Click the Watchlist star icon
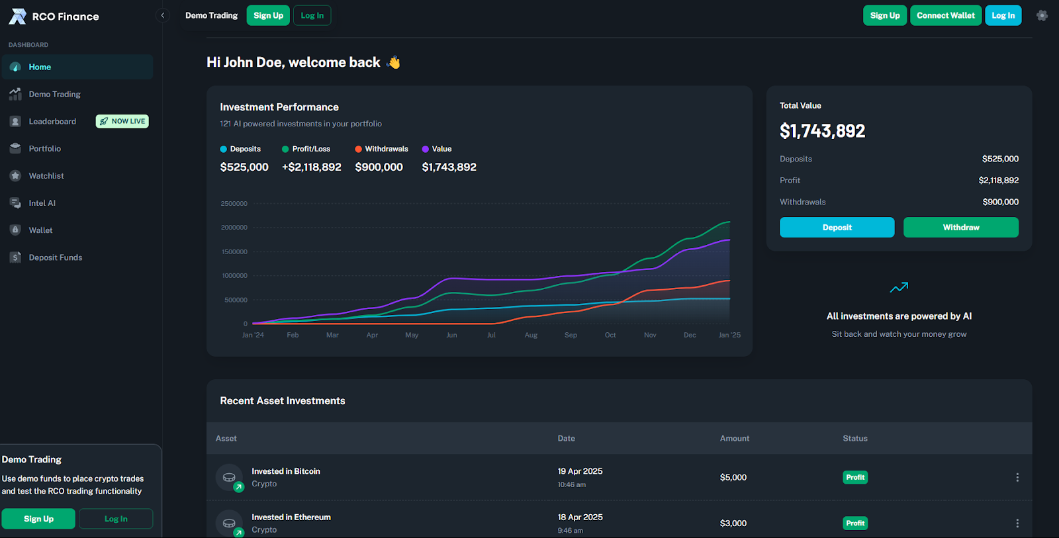Screen dimensions: 1059x538 pyautogui.click(x=15, y=175)
